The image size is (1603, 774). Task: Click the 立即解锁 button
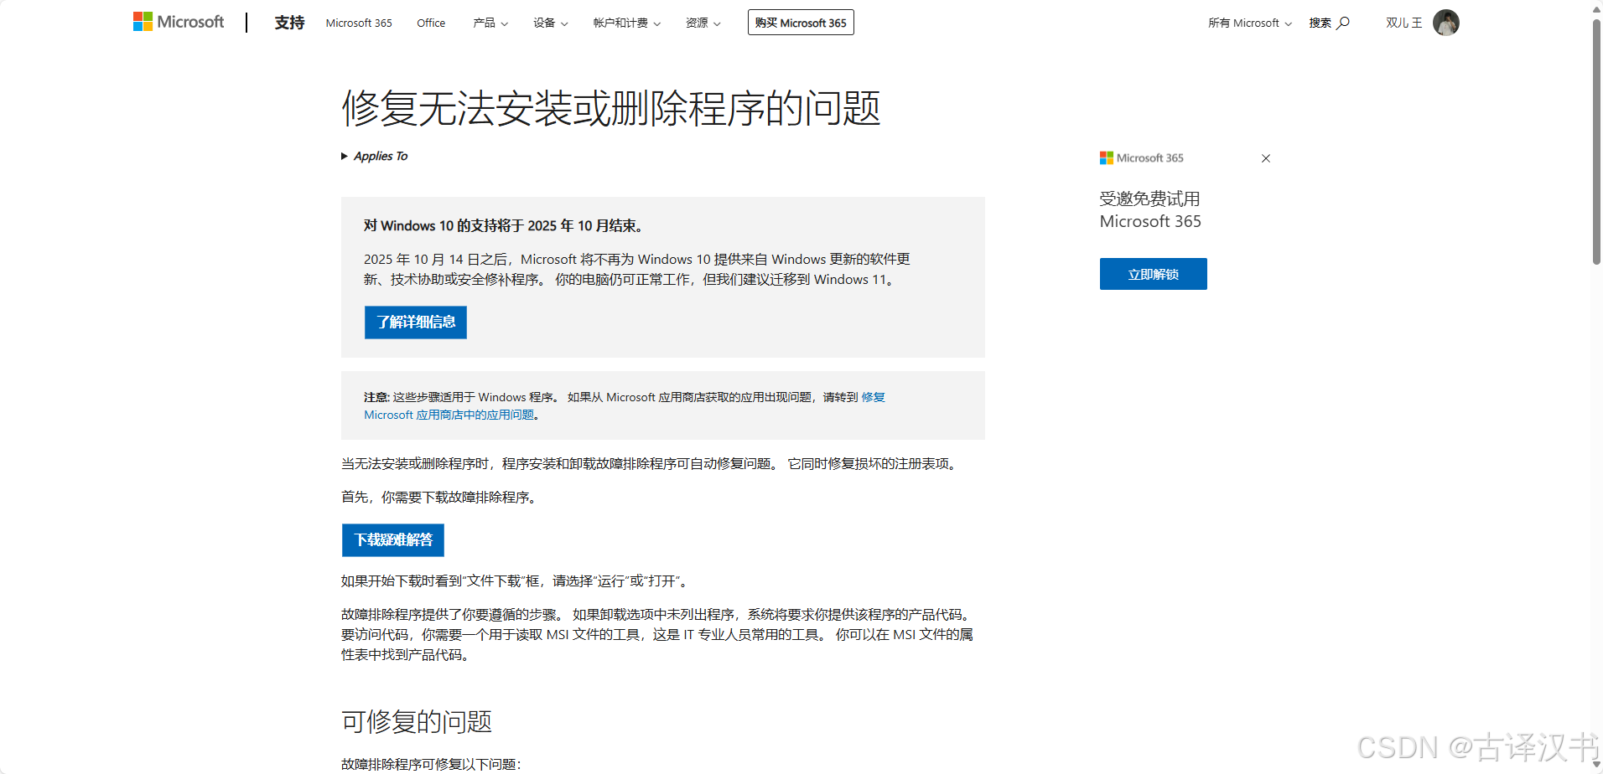[1153, 274]
